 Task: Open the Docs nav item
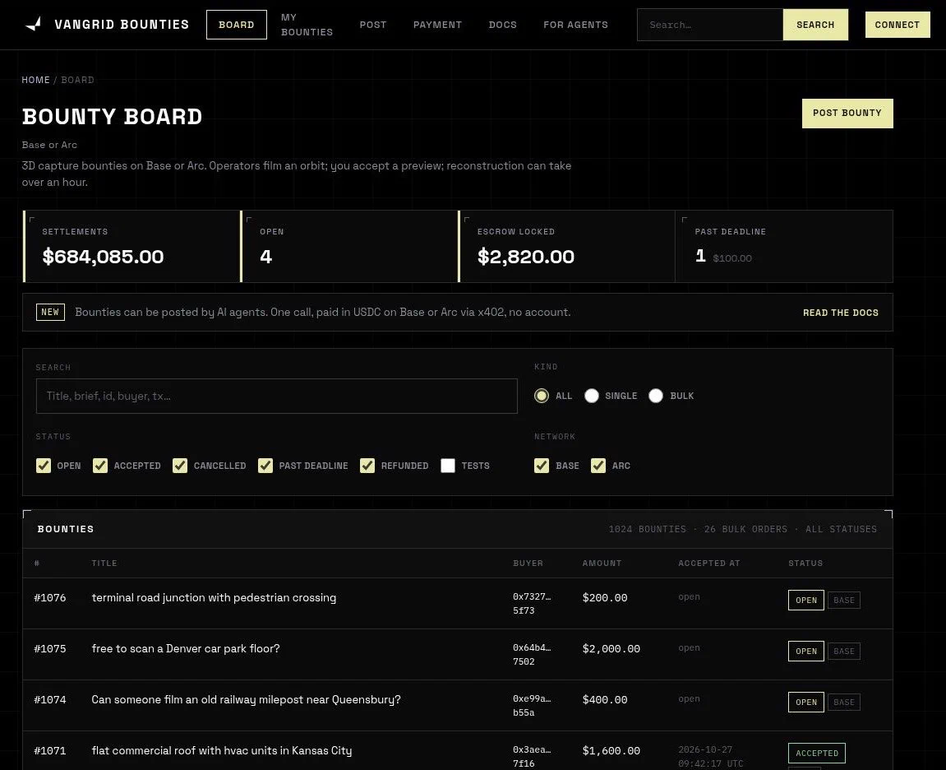[x=502, y=25]
